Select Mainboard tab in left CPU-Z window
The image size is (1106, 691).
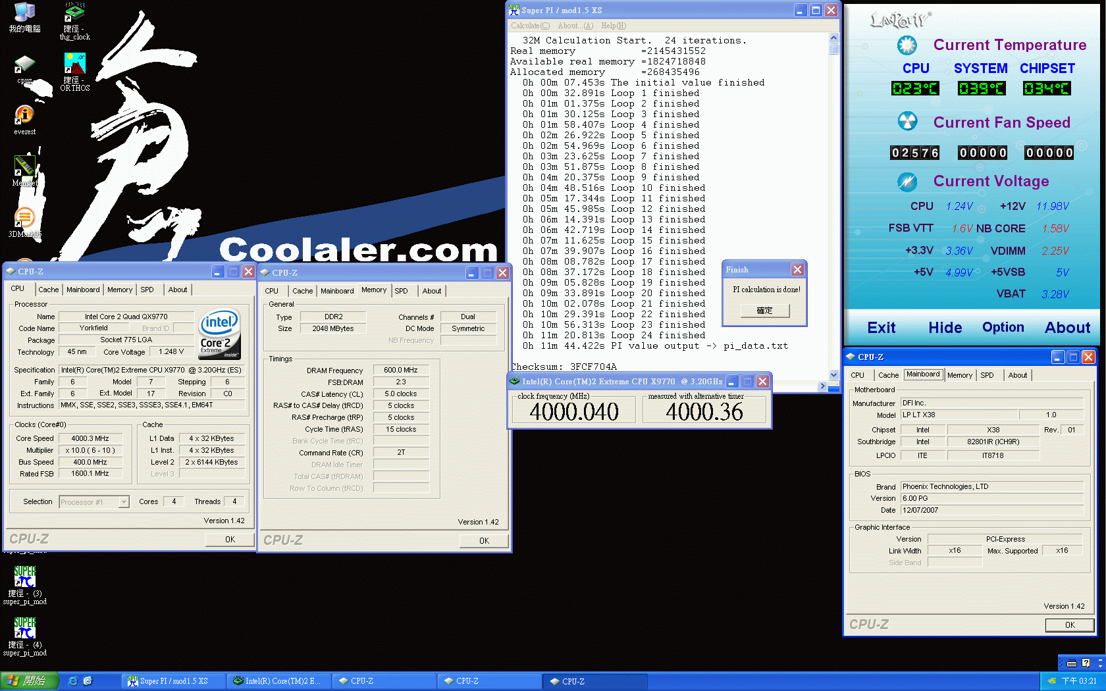tap(83, 290)
